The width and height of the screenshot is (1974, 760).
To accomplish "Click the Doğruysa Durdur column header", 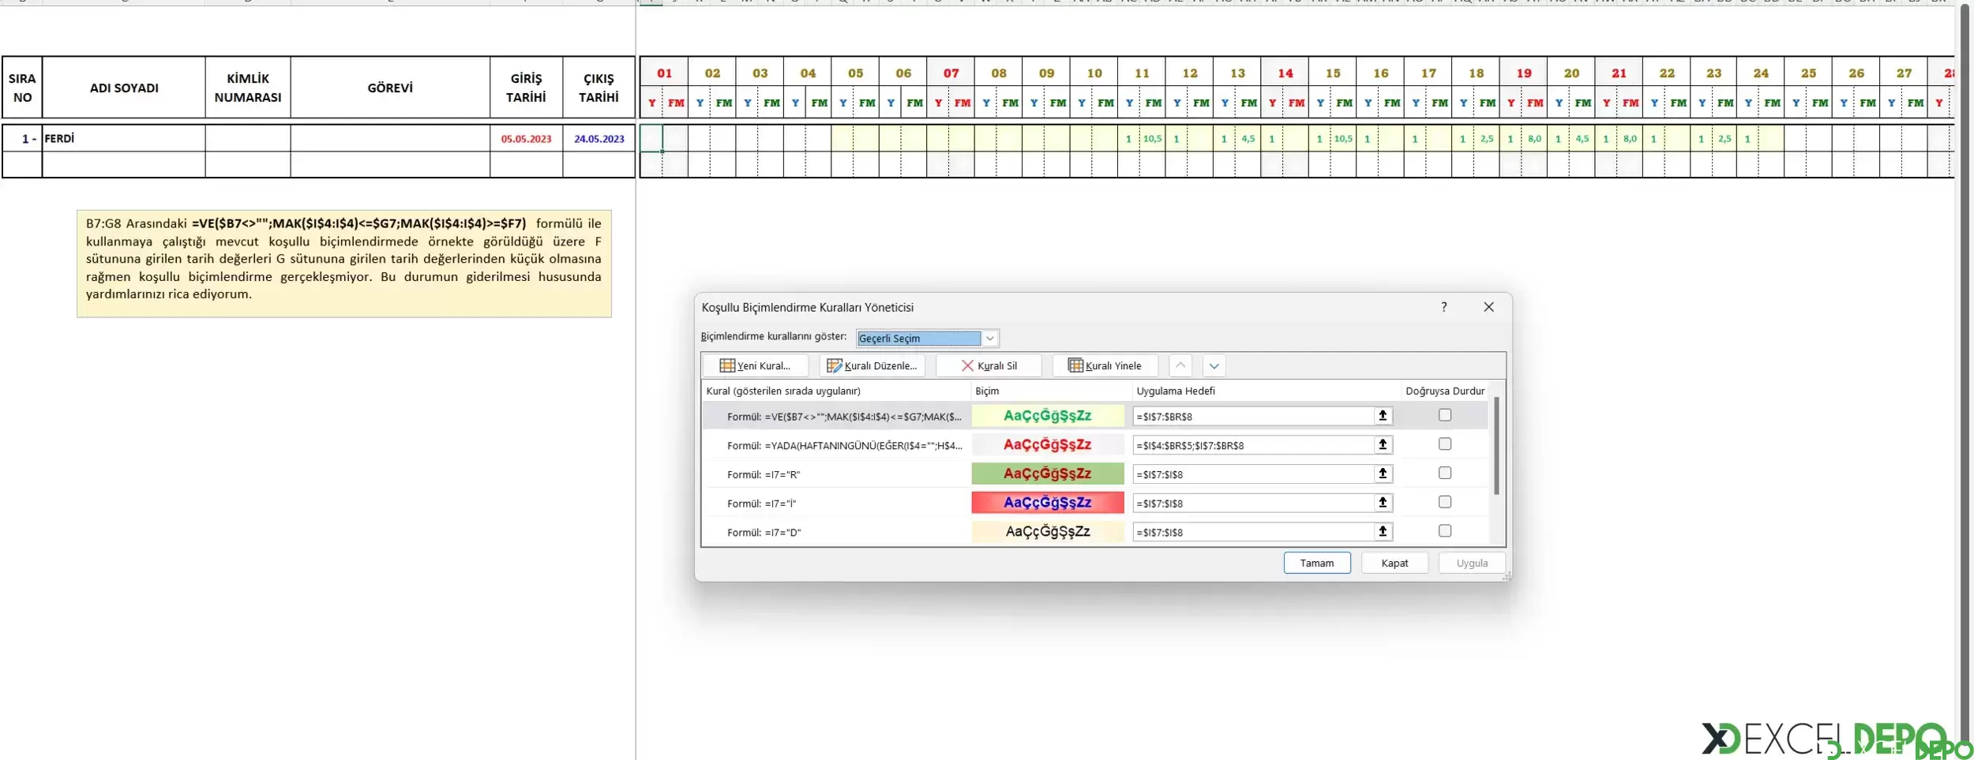I will (x=1445, y=391).
